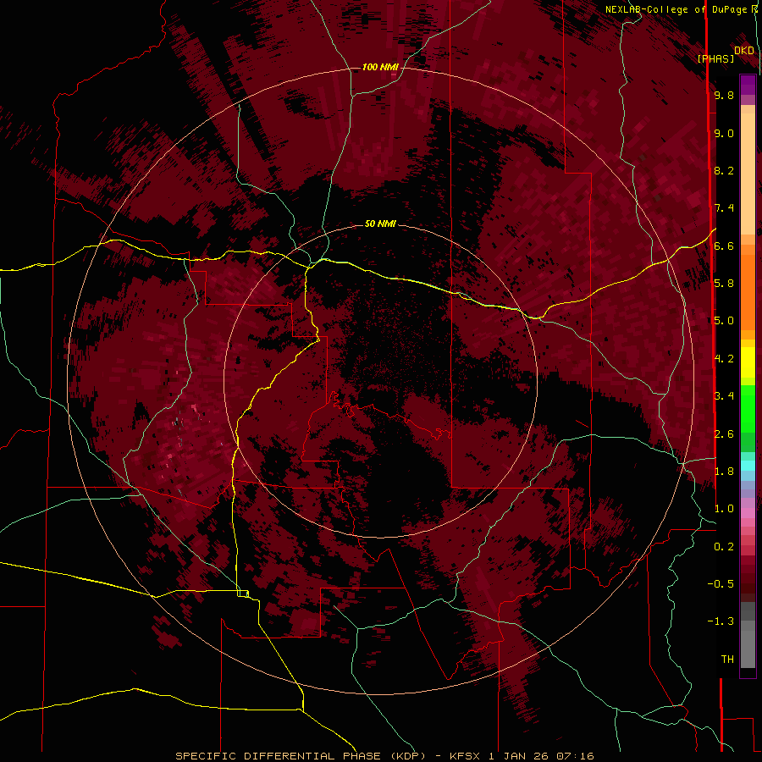
Task: Click the 50 NMI range ring label
Action: (x=380, y=224)
